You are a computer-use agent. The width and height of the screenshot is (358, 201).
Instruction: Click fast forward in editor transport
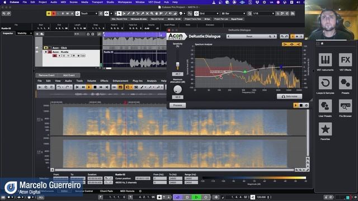101,87
